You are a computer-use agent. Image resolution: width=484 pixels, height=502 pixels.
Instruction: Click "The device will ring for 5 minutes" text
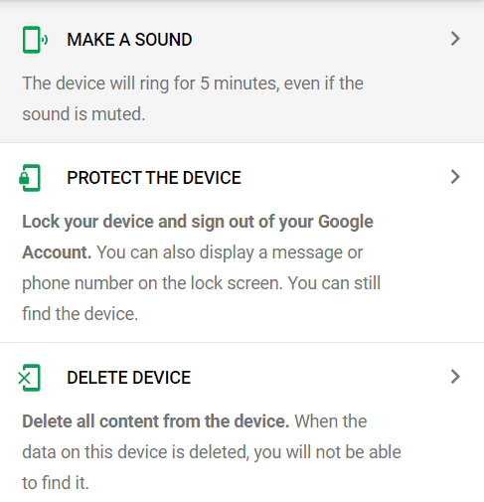[151, 83]
